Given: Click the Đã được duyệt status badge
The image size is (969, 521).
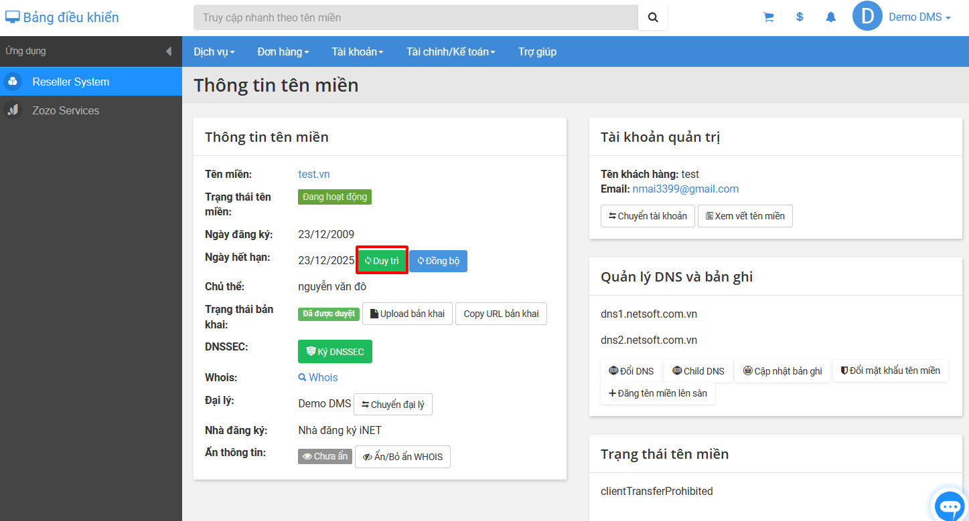Looking at the screenshot, I should (329, 314).
